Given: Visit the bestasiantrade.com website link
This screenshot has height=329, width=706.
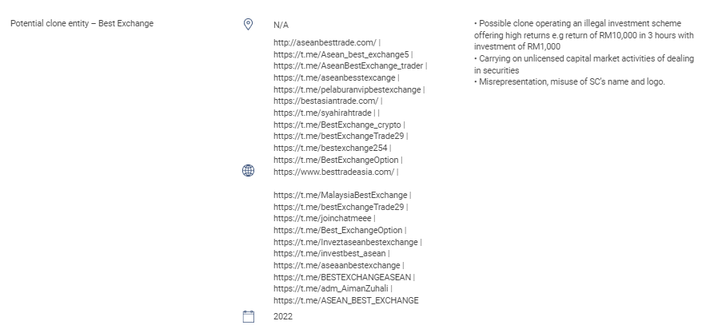Looking at the screenshot, I should click(x=325, y=101).
